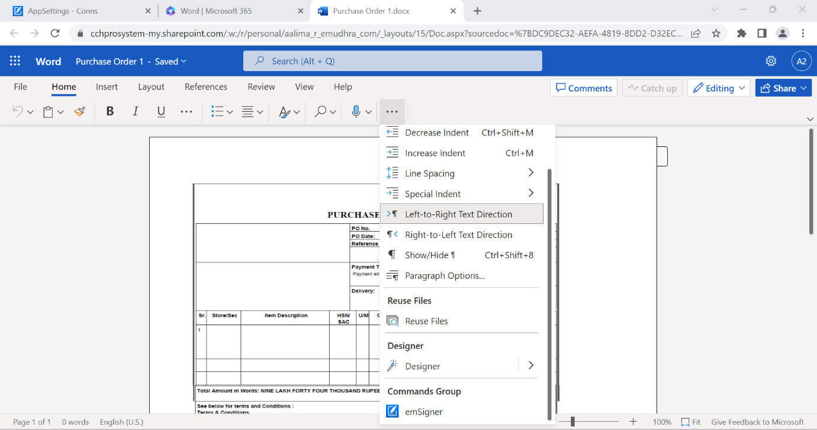817x430 pixels.
Task: Switch to the View tab
Action: click(304, 86)
